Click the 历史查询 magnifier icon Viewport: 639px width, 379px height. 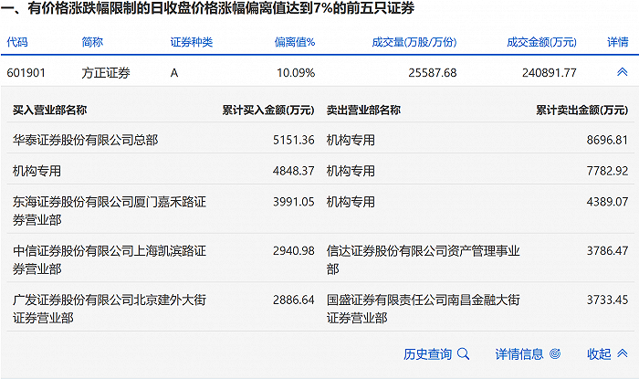pos(464,353)
